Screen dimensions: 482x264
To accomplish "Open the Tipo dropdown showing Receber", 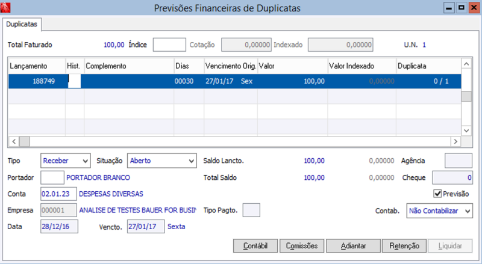I will coord(66,161).
